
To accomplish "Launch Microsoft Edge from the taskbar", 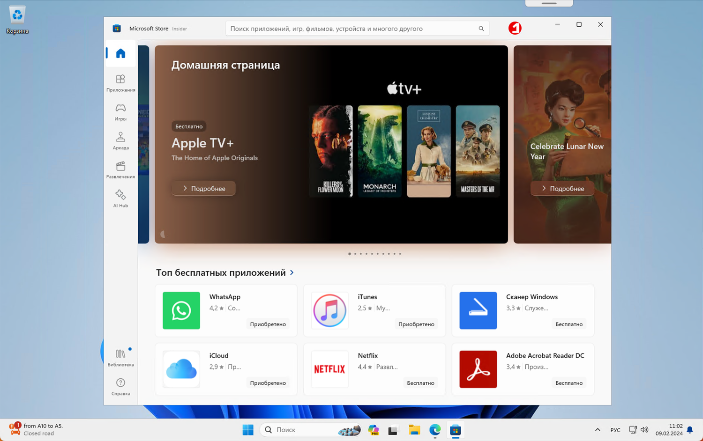I will 435,430.
